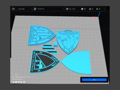The height and width of the screenshot is (90, 120).
Task: Open the Prusa i3 Mk2 printer dropdown
Action: (x=24, y=9)
